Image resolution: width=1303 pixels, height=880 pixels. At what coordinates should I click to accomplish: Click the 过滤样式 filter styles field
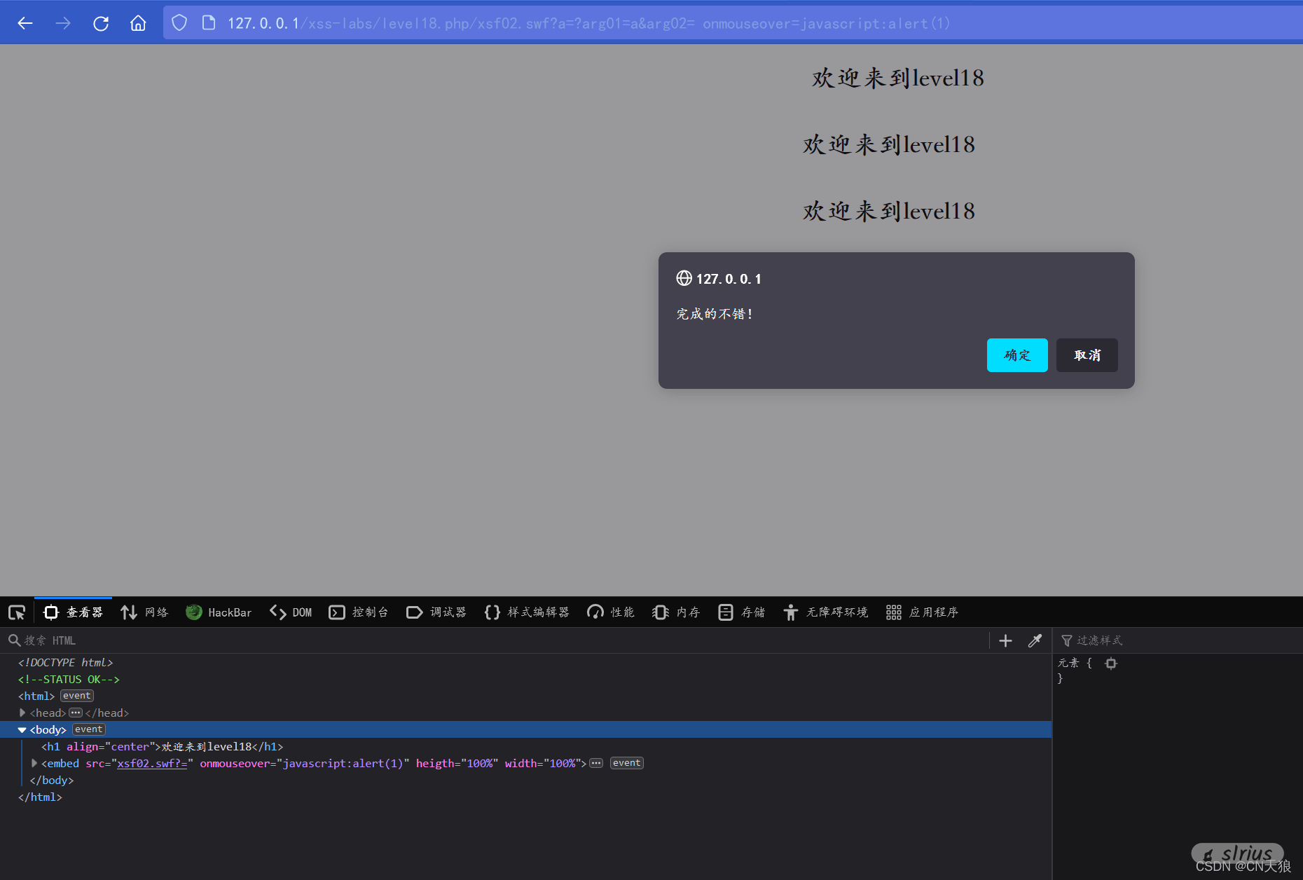tap(1177, 640)
